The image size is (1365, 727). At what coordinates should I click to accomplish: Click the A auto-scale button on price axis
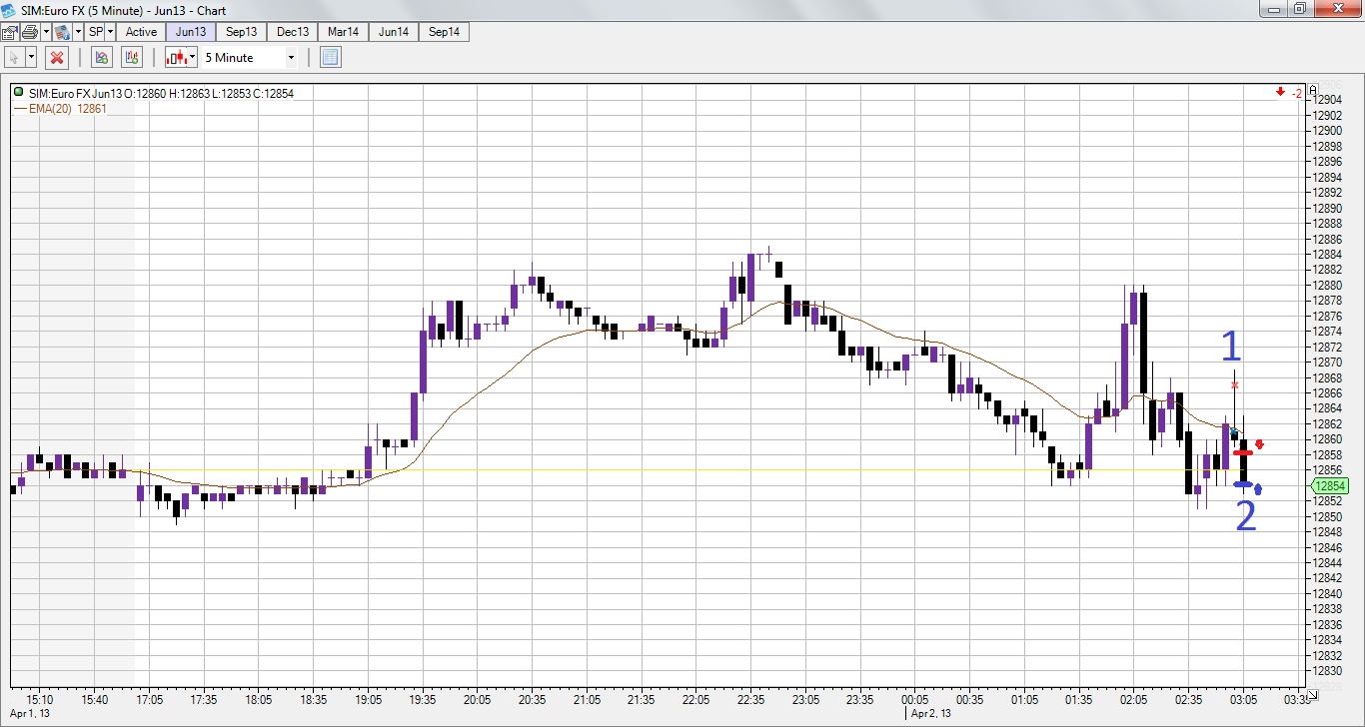[x=1315, y=88]
